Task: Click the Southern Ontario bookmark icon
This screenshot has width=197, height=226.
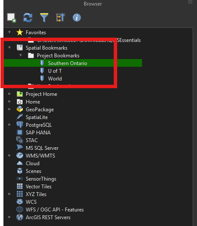Action: click(42, 63)
